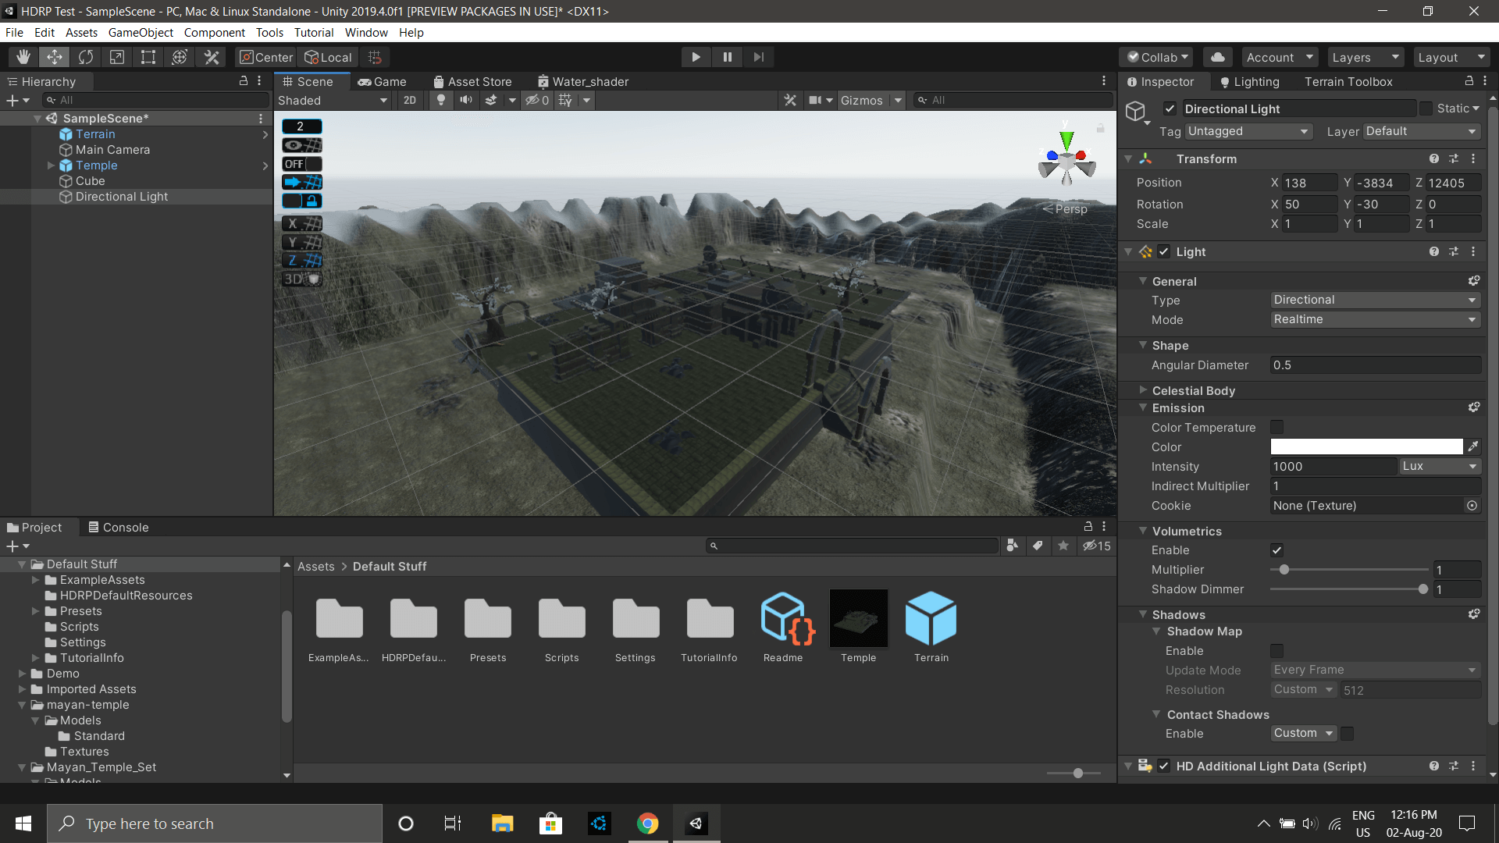Image resolution: width=1499 pixels, height=843 pixels.
Task: Open cloud services icon
Action: (1217, 57)
